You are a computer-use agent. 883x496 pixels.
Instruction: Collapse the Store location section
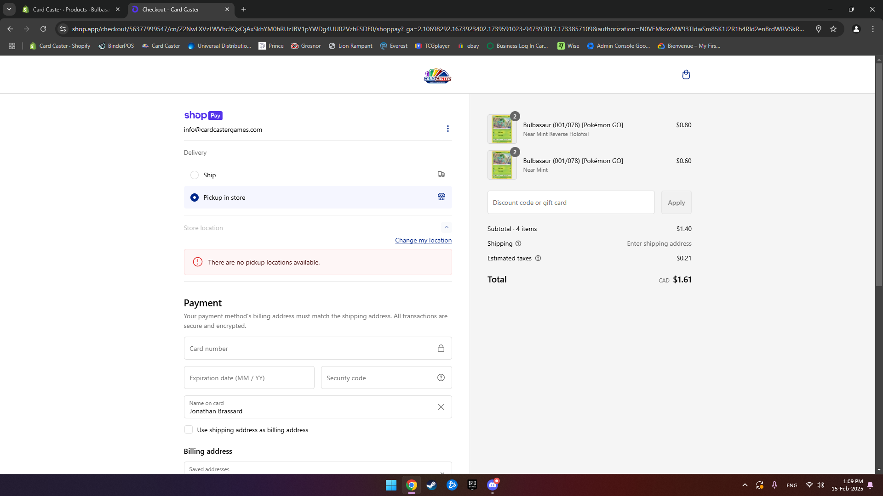446,227
